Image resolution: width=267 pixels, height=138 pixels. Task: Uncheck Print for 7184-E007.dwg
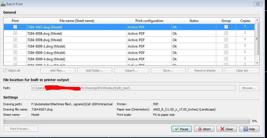[15, 27]
